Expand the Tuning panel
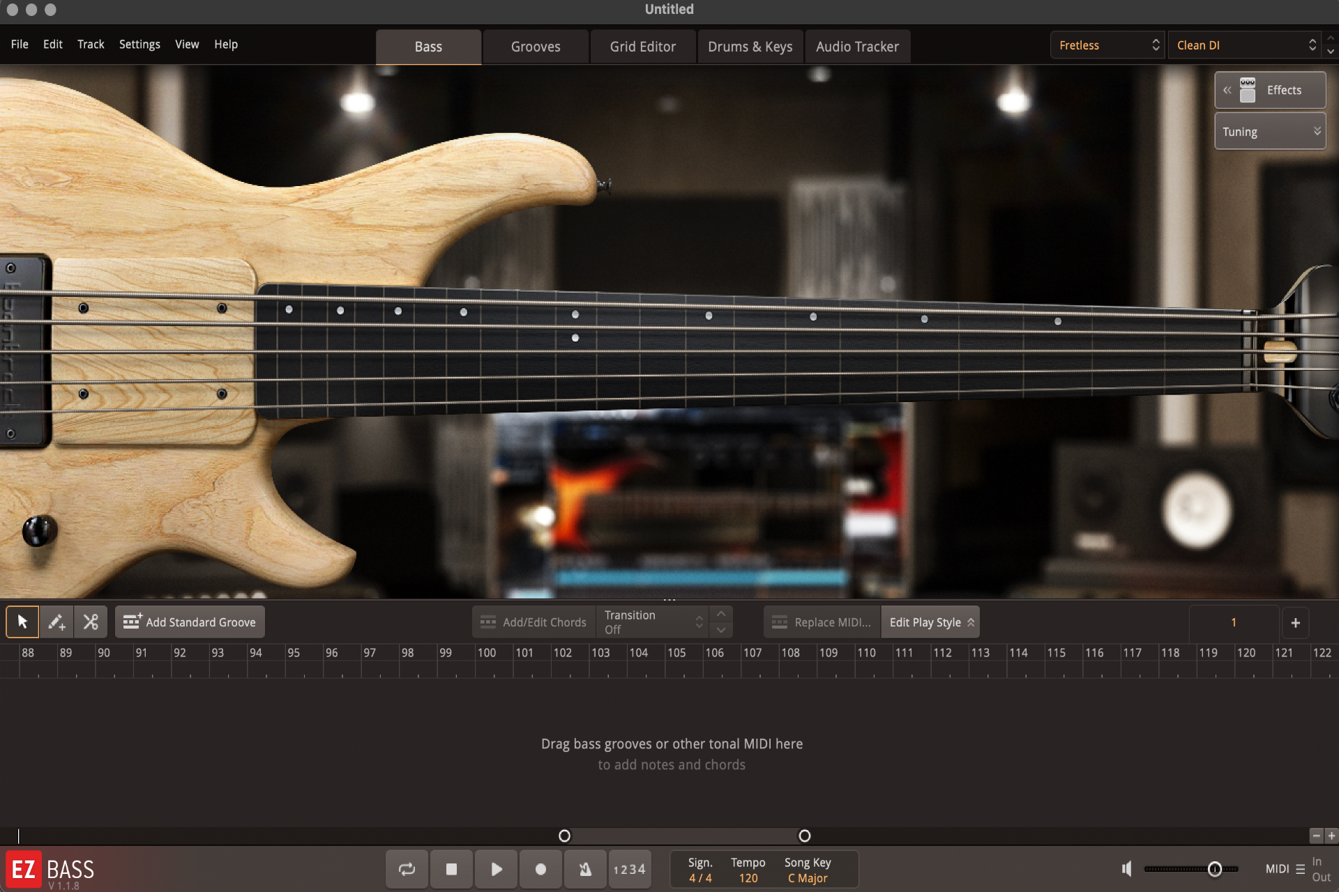 point(1269,132)
